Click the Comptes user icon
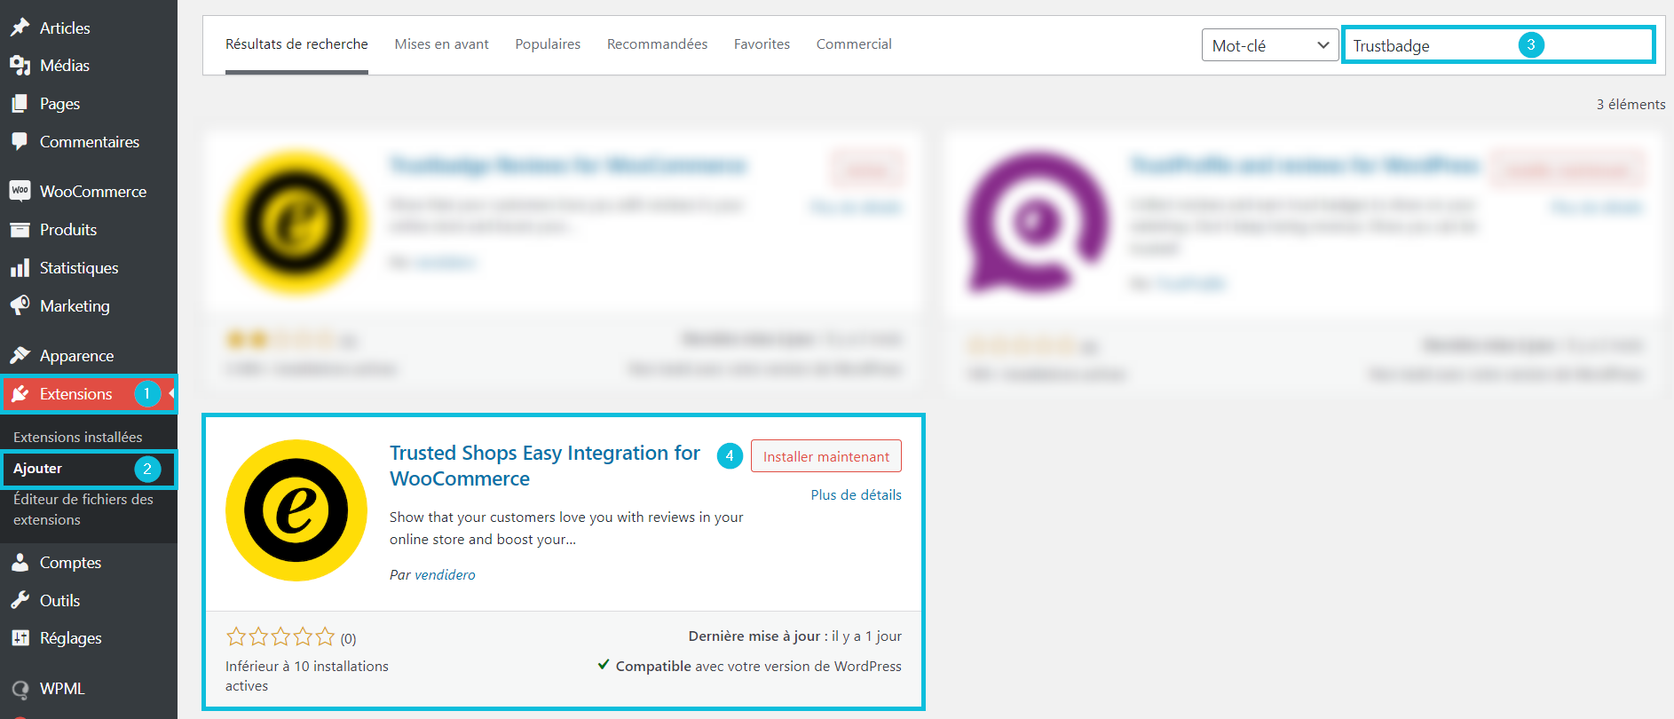1674x719 pixels. click(x=20, y=563)
